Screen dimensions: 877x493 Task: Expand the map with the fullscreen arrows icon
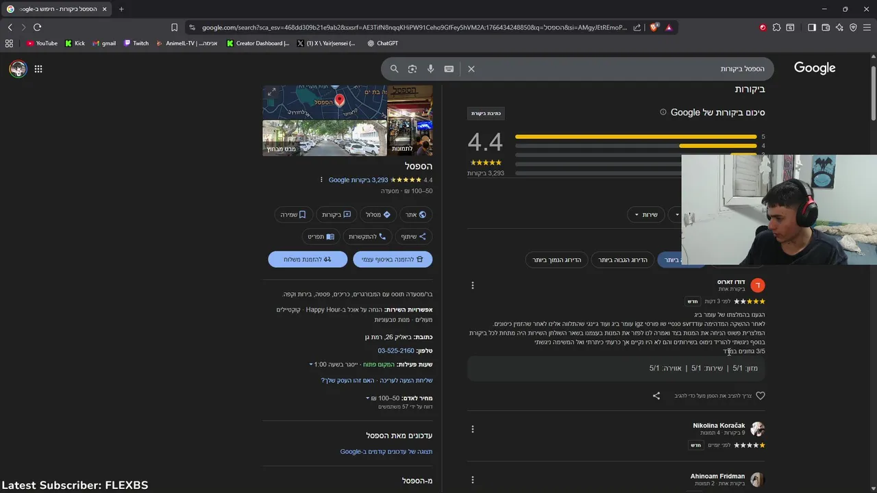pyautogui.click(x=271, y=92)
